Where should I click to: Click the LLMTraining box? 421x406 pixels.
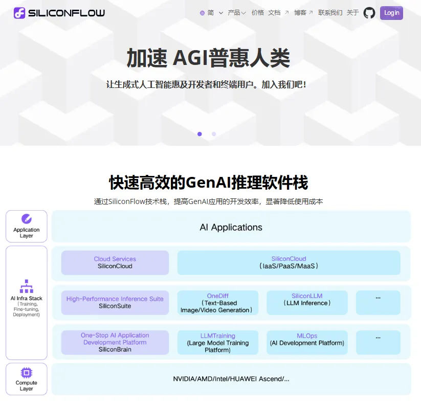click(218, 343)
